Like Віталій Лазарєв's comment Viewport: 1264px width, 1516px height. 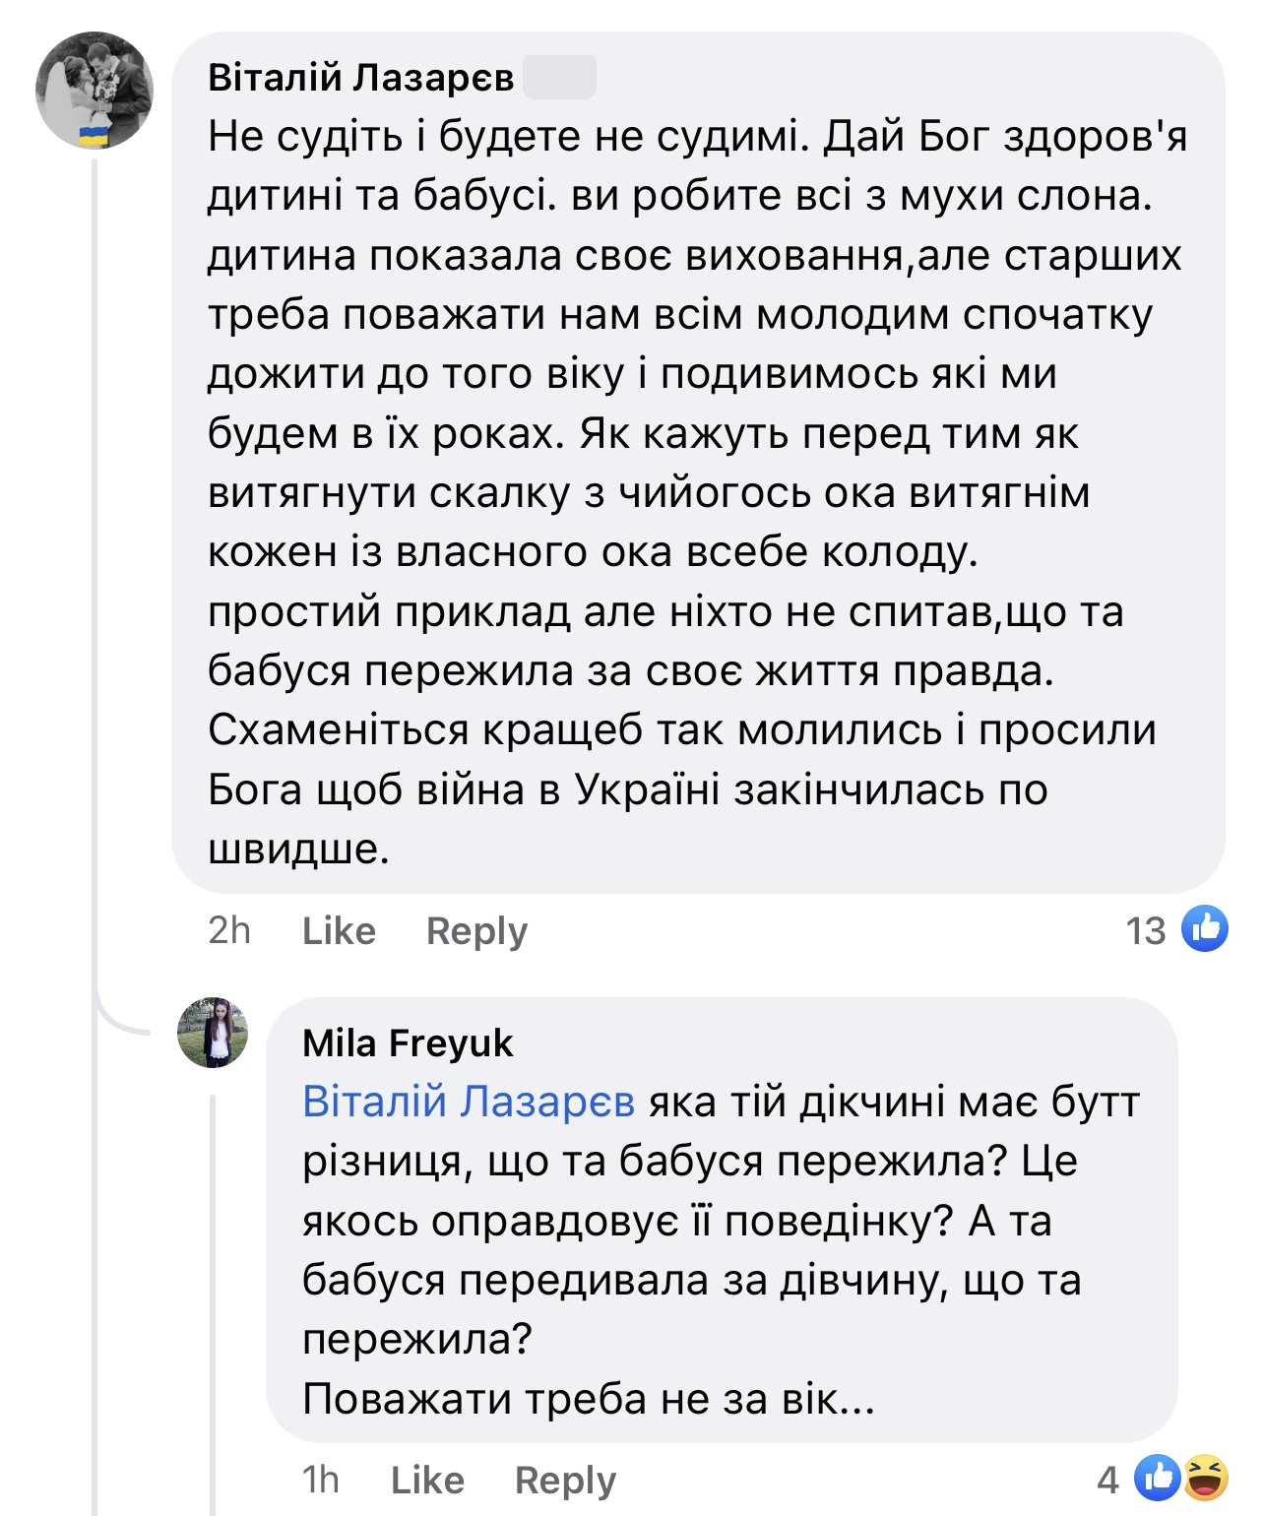[339, 930]
